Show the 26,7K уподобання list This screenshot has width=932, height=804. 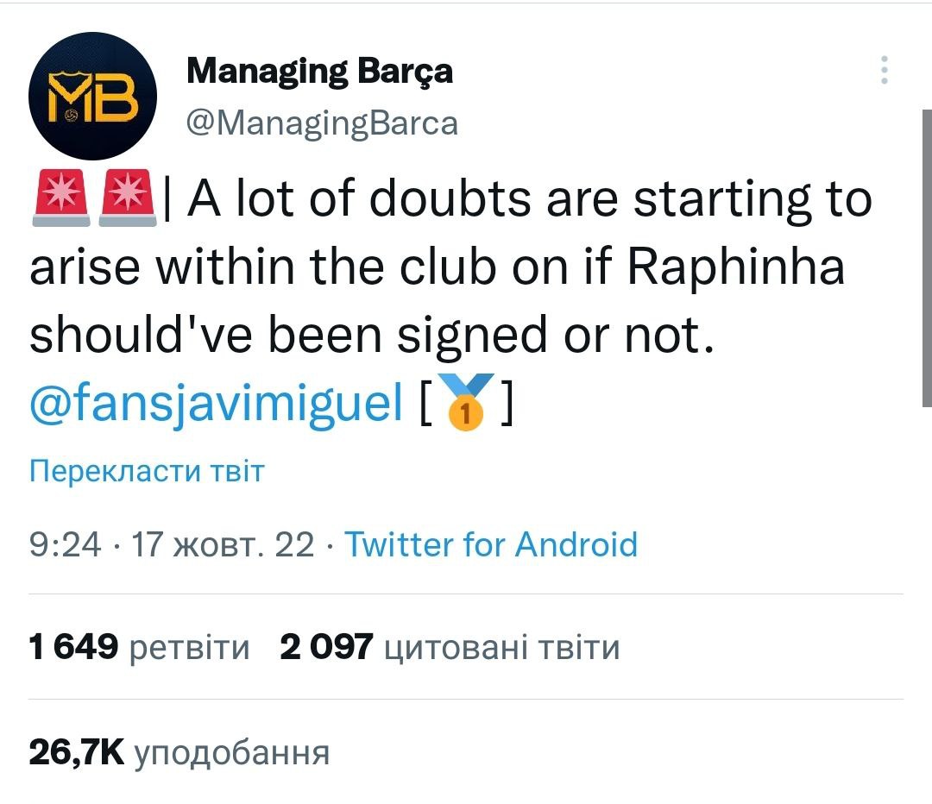click(x=179, y=752)
